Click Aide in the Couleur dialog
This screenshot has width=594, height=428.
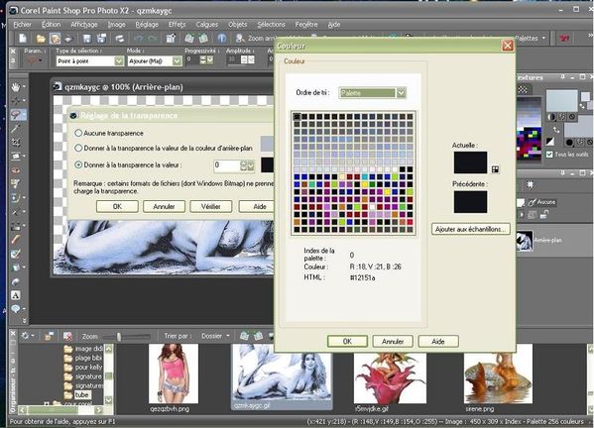(x=438, y=342)
